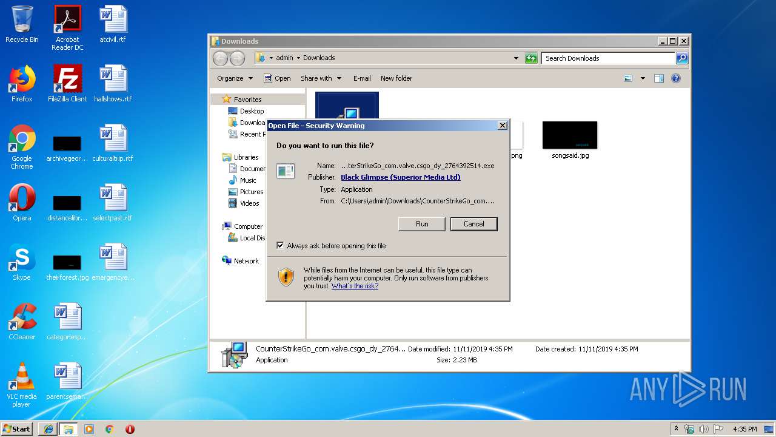
Task: Click the volume icon in system tray
Action: pos(704,429)
